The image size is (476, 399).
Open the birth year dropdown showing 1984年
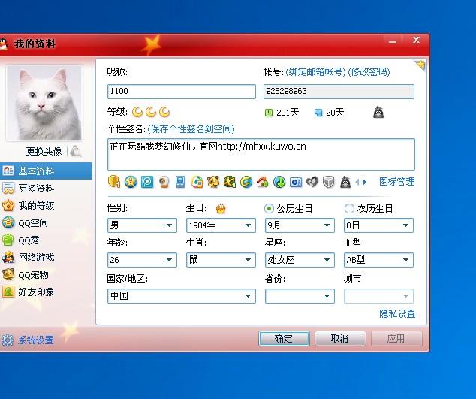(221, 225)
